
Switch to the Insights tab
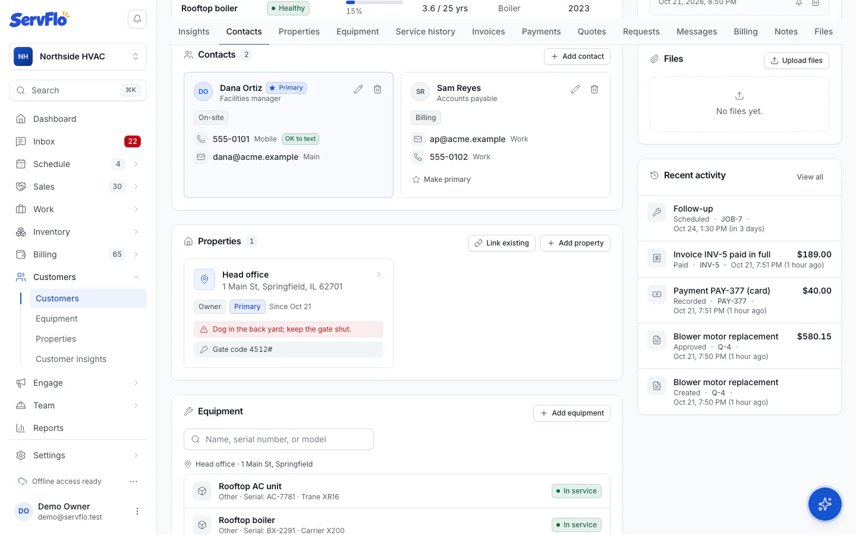[194, 32]
